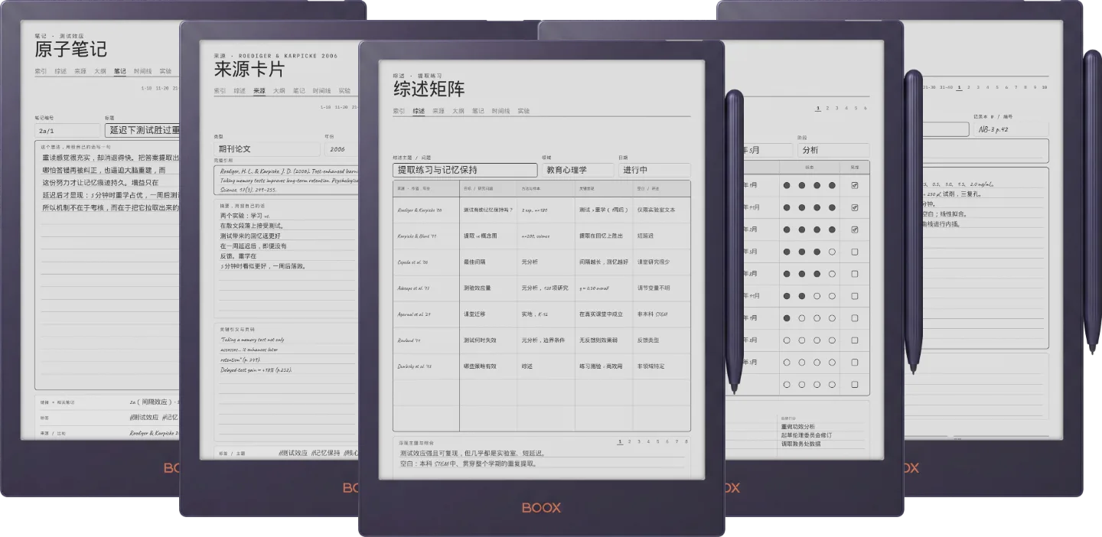Click the 重做功效分析 action item
1102x537 pixels.
click(x=798, y=427)
